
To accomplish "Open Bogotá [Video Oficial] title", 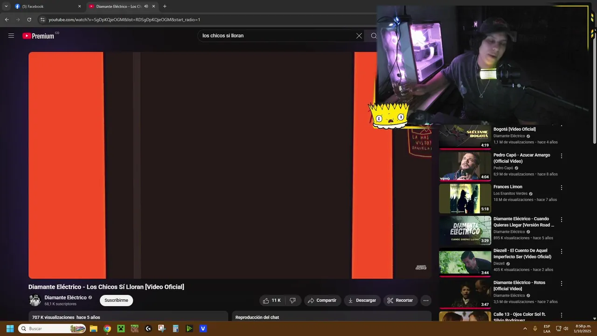I will click(514, 129).
